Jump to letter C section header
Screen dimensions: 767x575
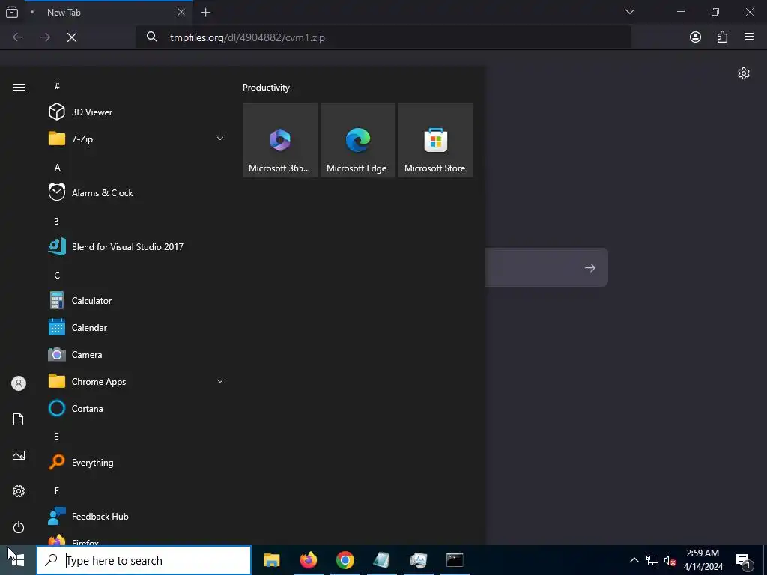click(57, 276)
